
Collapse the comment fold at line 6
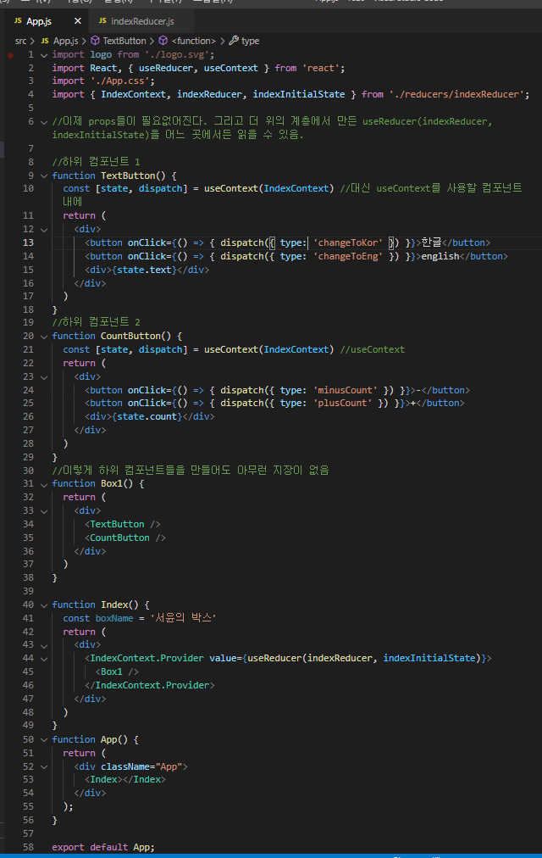coord(44,121)
